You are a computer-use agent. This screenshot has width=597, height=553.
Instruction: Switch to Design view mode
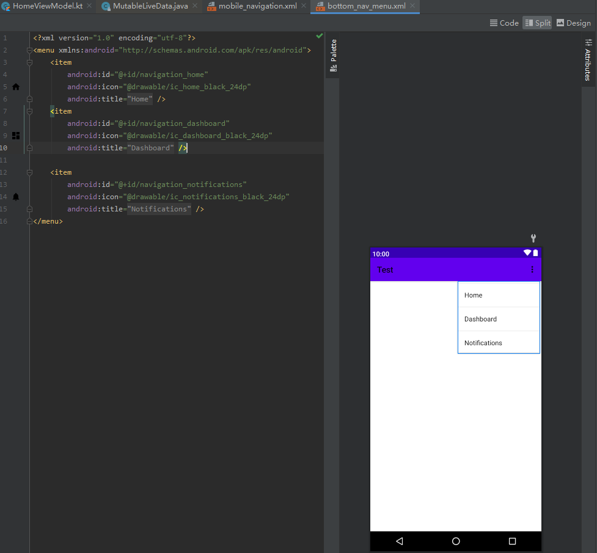(573, 23)
